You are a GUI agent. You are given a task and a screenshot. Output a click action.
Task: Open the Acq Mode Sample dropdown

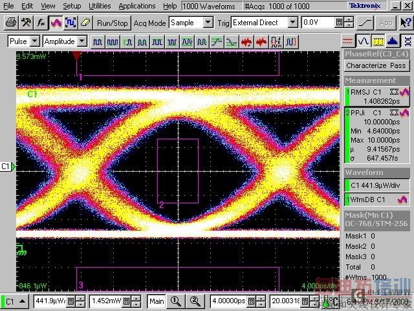208,23
